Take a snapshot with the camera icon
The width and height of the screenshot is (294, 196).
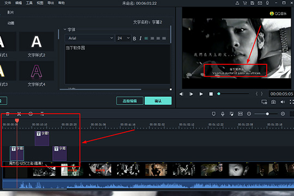[x=273, y=102]
